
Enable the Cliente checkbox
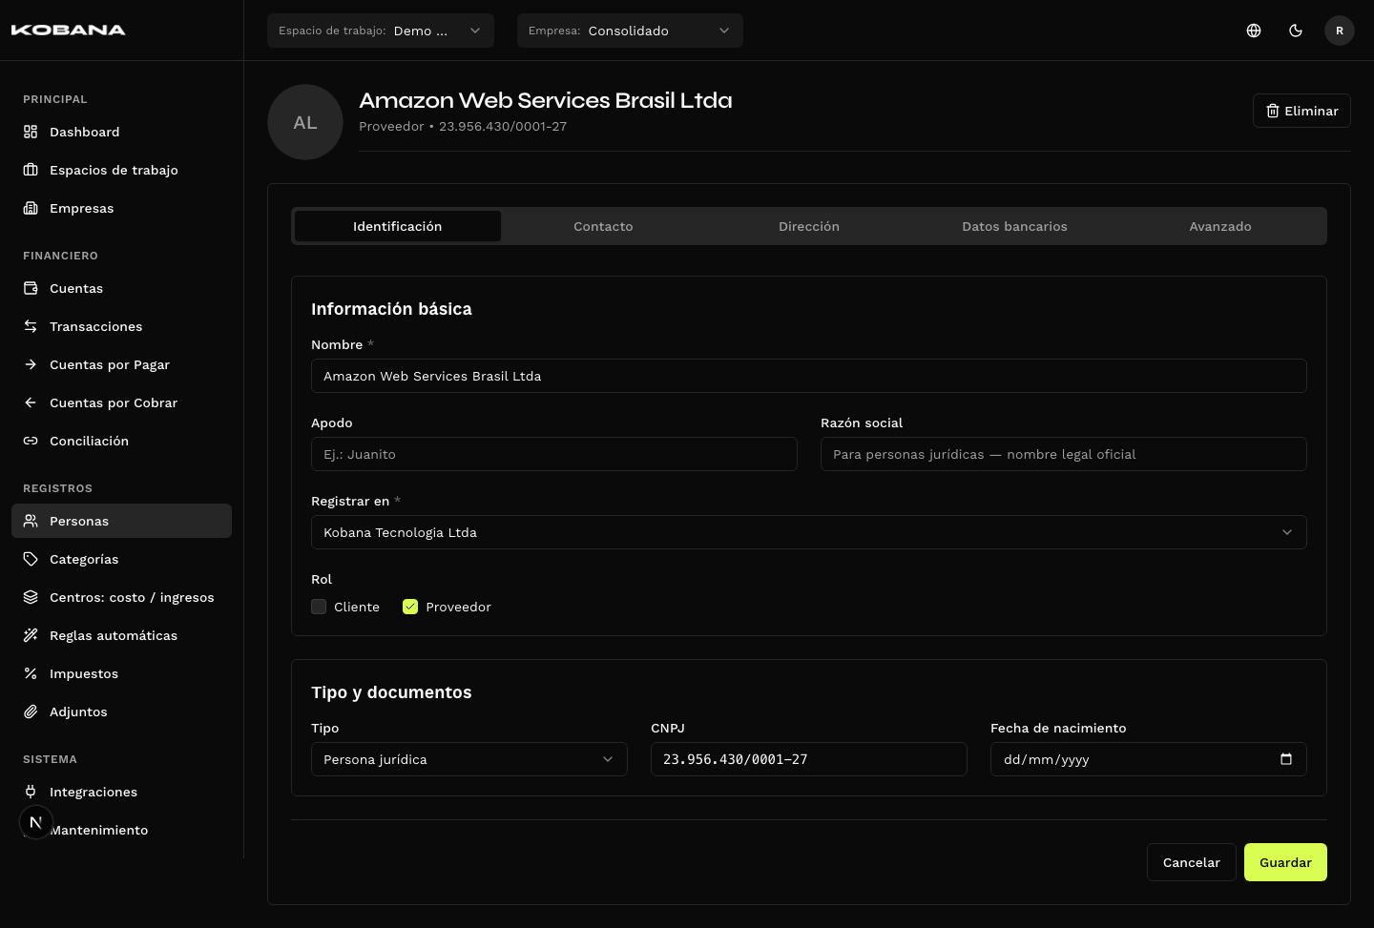click(x=319, y=607)
